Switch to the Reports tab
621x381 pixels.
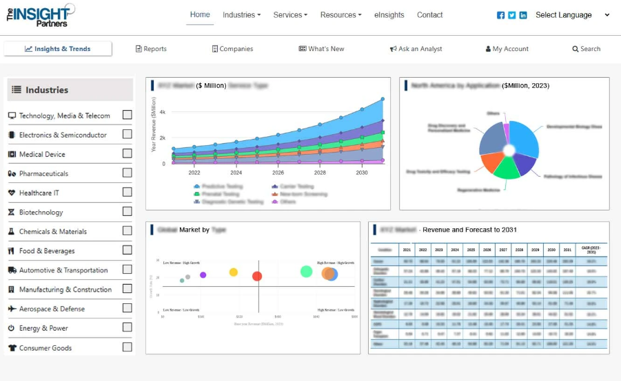(x=151, y=49)
